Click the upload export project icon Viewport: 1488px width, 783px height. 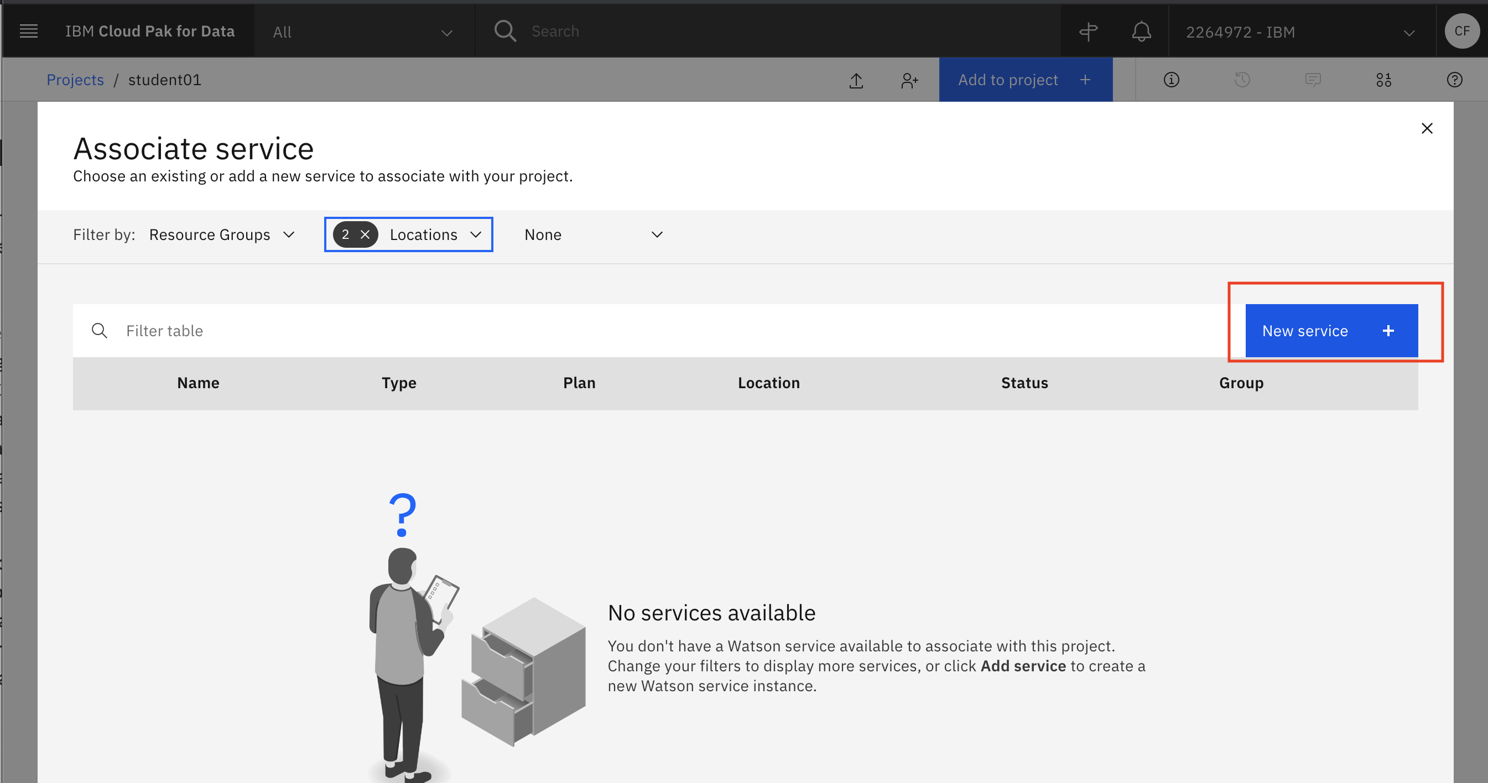coord(856,80)
